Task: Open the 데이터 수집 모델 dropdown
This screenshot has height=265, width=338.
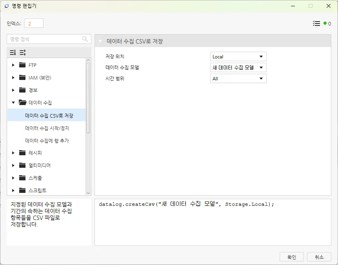Action: 238,67
